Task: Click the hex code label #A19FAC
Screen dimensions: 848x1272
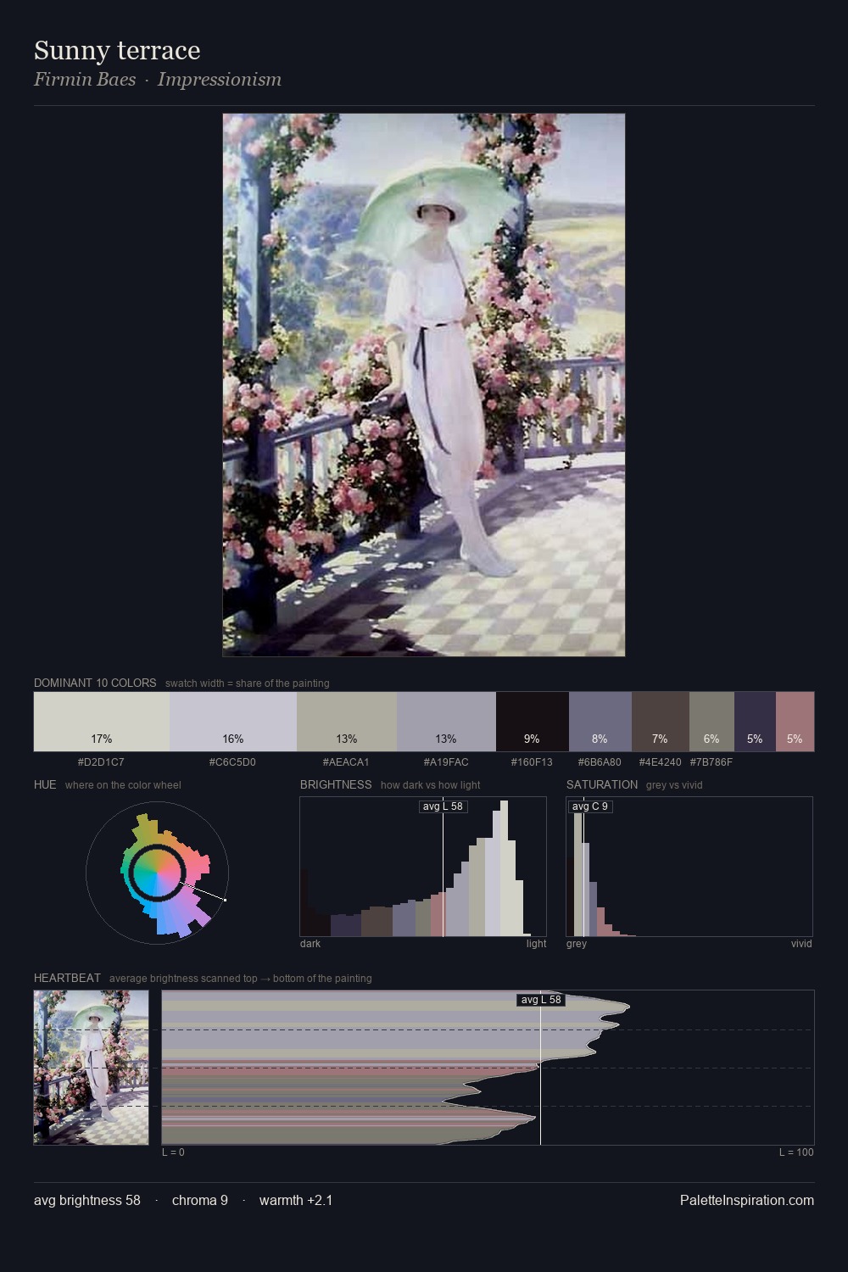Action: (446, 762)
